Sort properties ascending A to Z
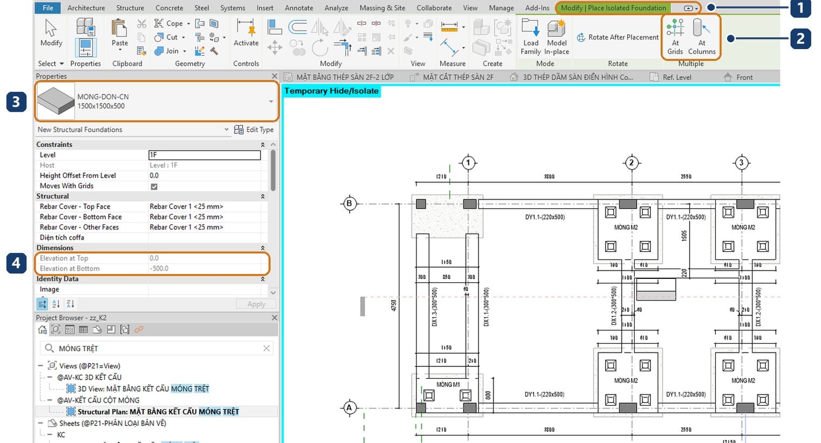The image size is (821, 443). pyautogui.click(x=56, y=304)
